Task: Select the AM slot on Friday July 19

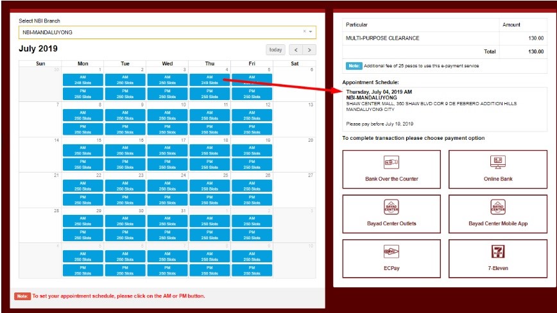Action: [x=252, y=151]
